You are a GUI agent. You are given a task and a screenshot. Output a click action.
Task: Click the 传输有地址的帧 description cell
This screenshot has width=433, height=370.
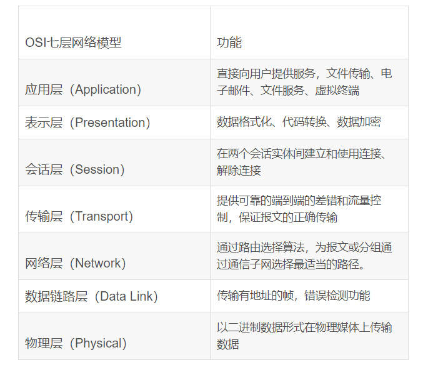point(293,296)
